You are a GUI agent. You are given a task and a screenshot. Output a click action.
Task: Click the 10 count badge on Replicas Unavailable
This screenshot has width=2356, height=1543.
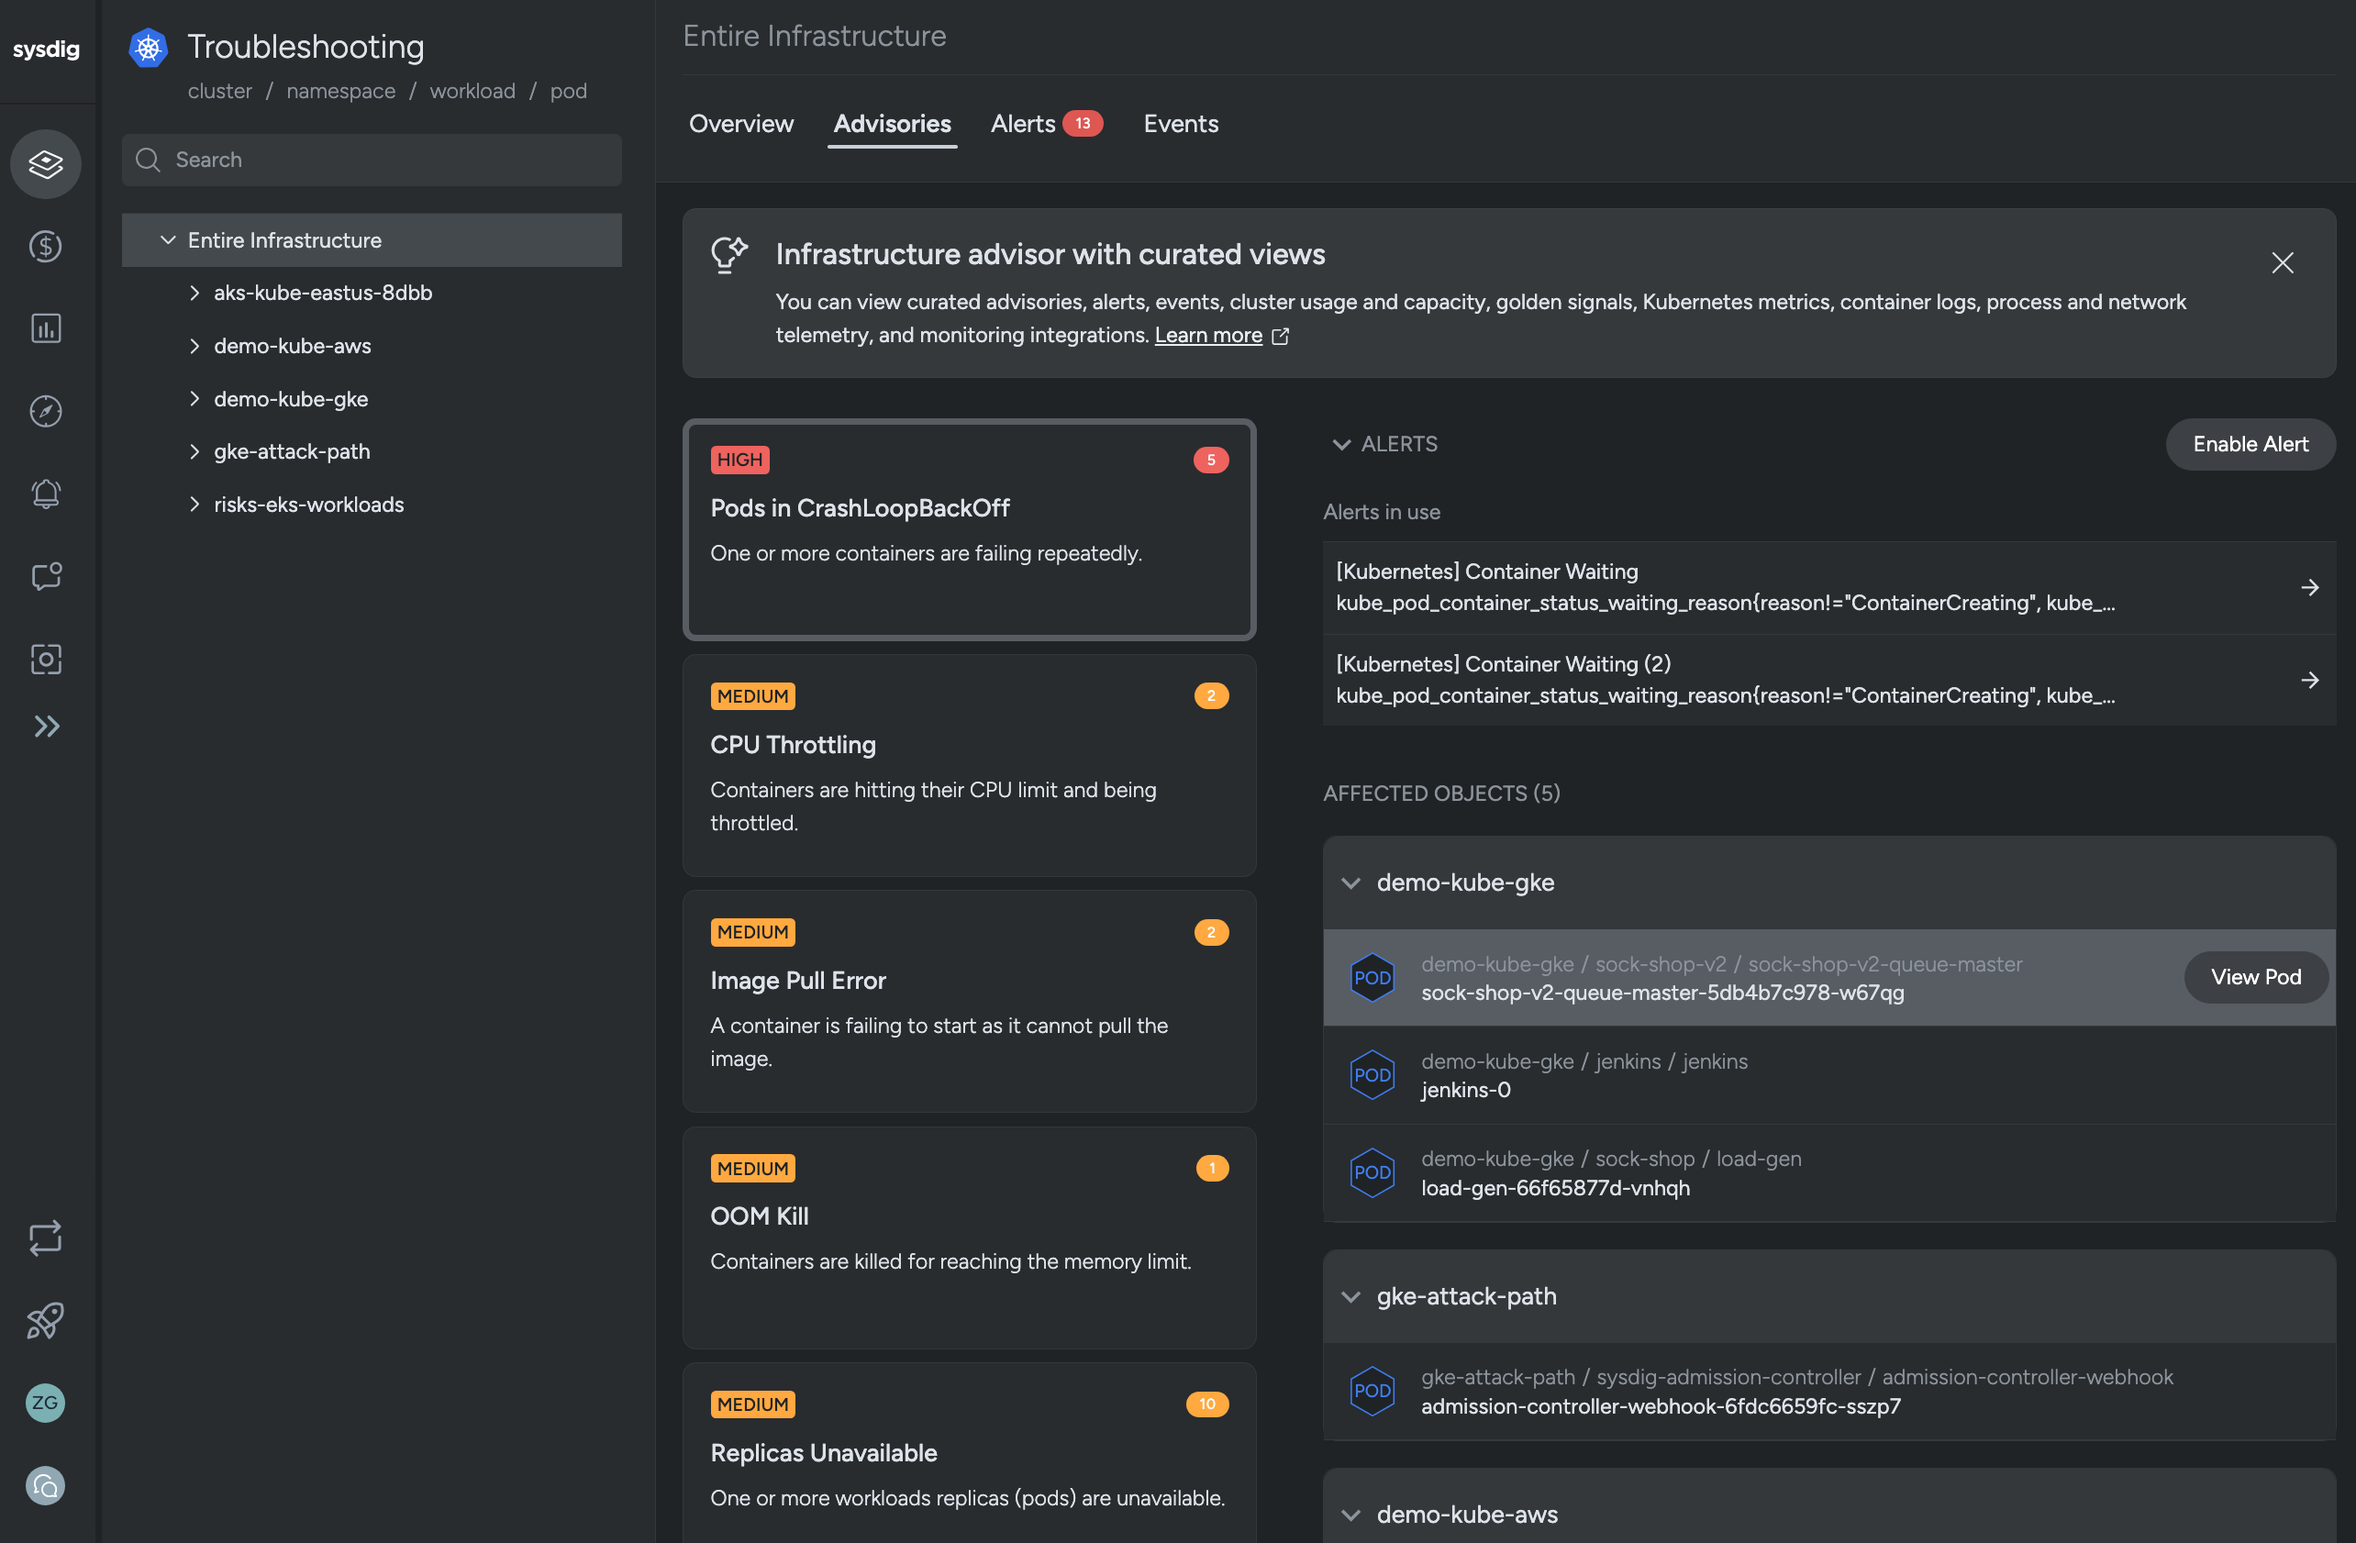tap(1206, 1404)
